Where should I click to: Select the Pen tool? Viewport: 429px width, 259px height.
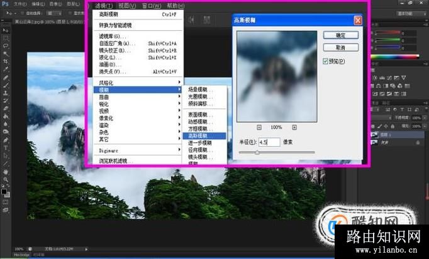[6, 140]
